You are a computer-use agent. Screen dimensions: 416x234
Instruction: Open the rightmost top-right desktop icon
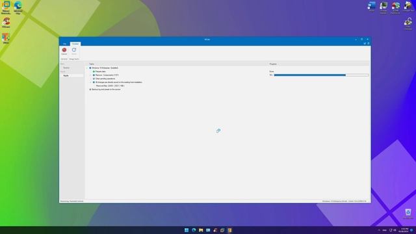click(x=408, y=7)
